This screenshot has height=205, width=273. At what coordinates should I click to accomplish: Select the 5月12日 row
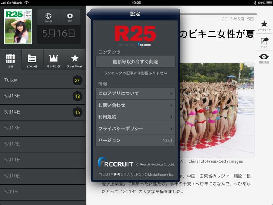point(43,144)
